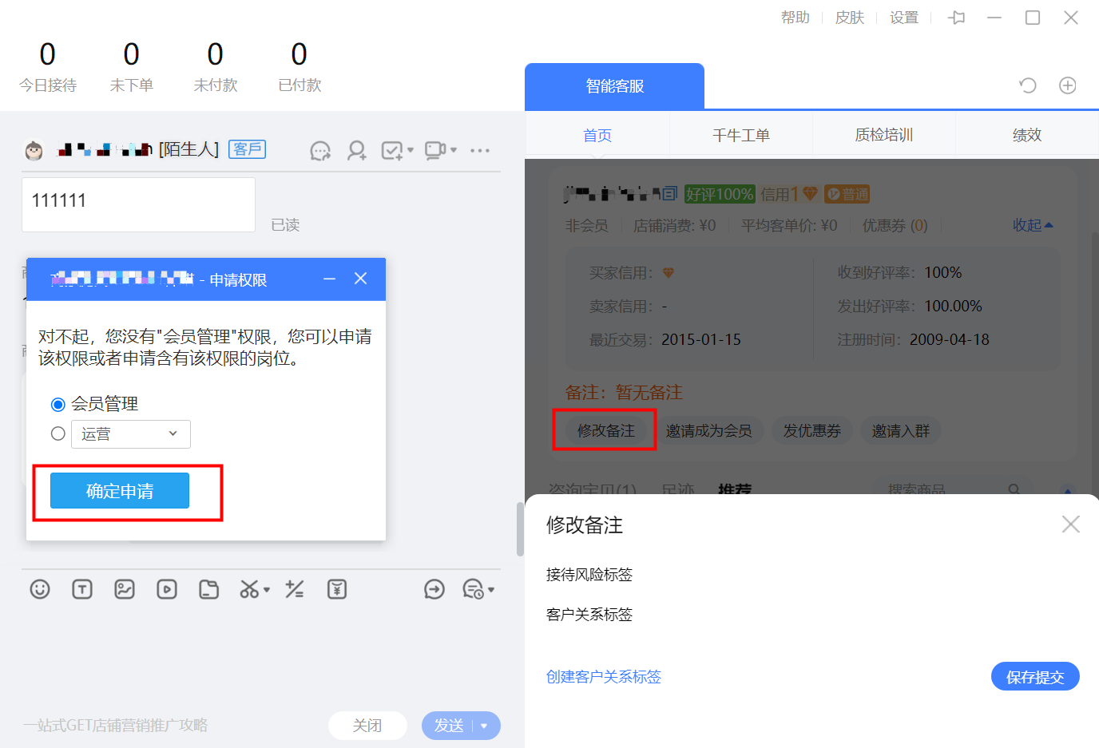Click the 创建客户关系标签 link

604,677
